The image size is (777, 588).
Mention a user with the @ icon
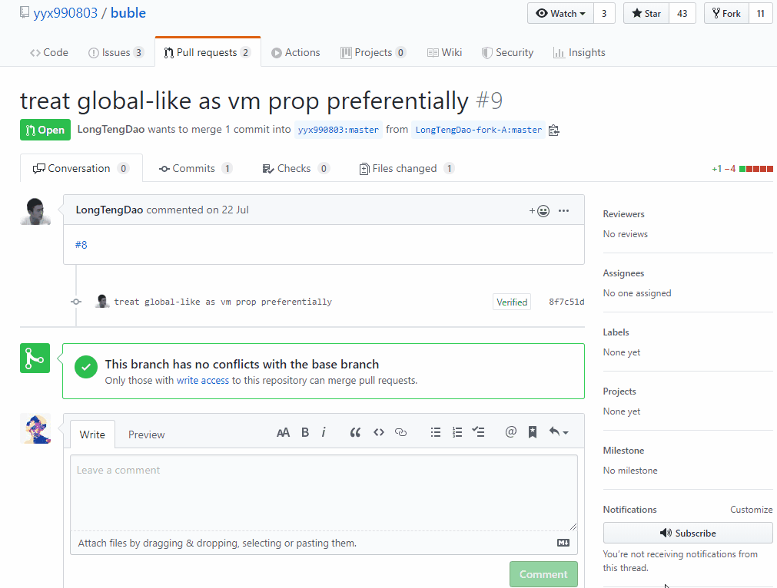pos(511,432)
